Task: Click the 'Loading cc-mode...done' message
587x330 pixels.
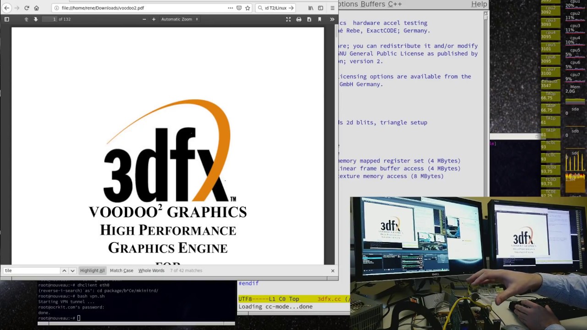Action: tap(276, 307)
